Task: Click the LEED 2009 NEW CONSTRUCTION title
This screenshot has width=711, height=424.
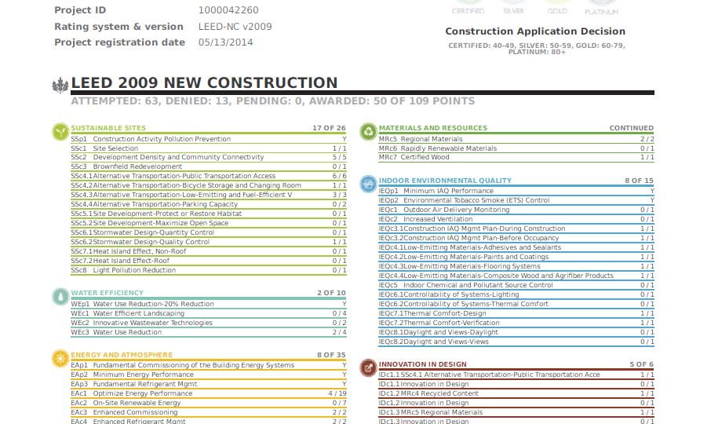Action: [x=205, y=83]
